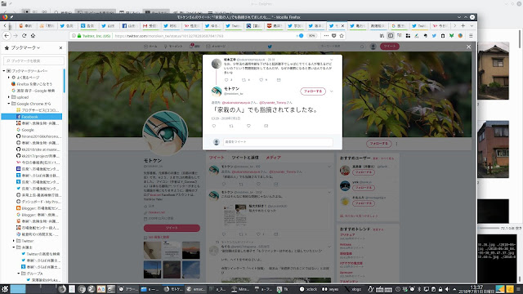
Task: Open page actions three-dot menu in URL bar
Action: click(x=326, y=36)
